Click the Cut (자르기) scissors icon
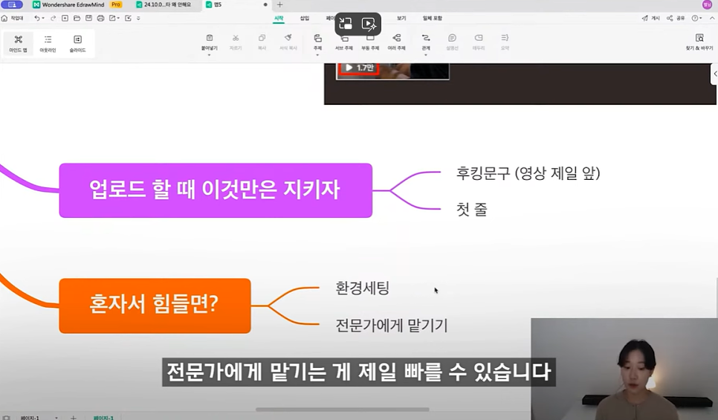Screen dimensions: 718x420 point(236,38)
